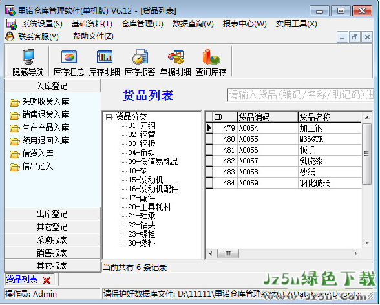Open 库存汇总 pie chart toolbar icon
This screenshot has width=380, height=305.
pos(69,57)
